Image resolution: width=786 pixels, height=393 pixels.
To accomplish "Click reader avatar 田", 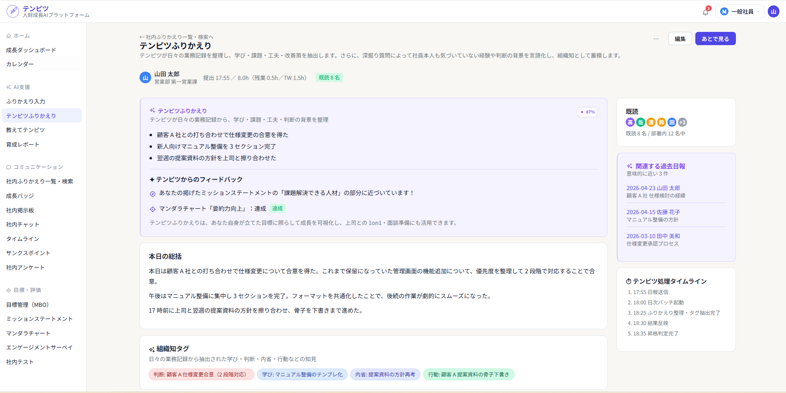I will (x=672, y=122).
